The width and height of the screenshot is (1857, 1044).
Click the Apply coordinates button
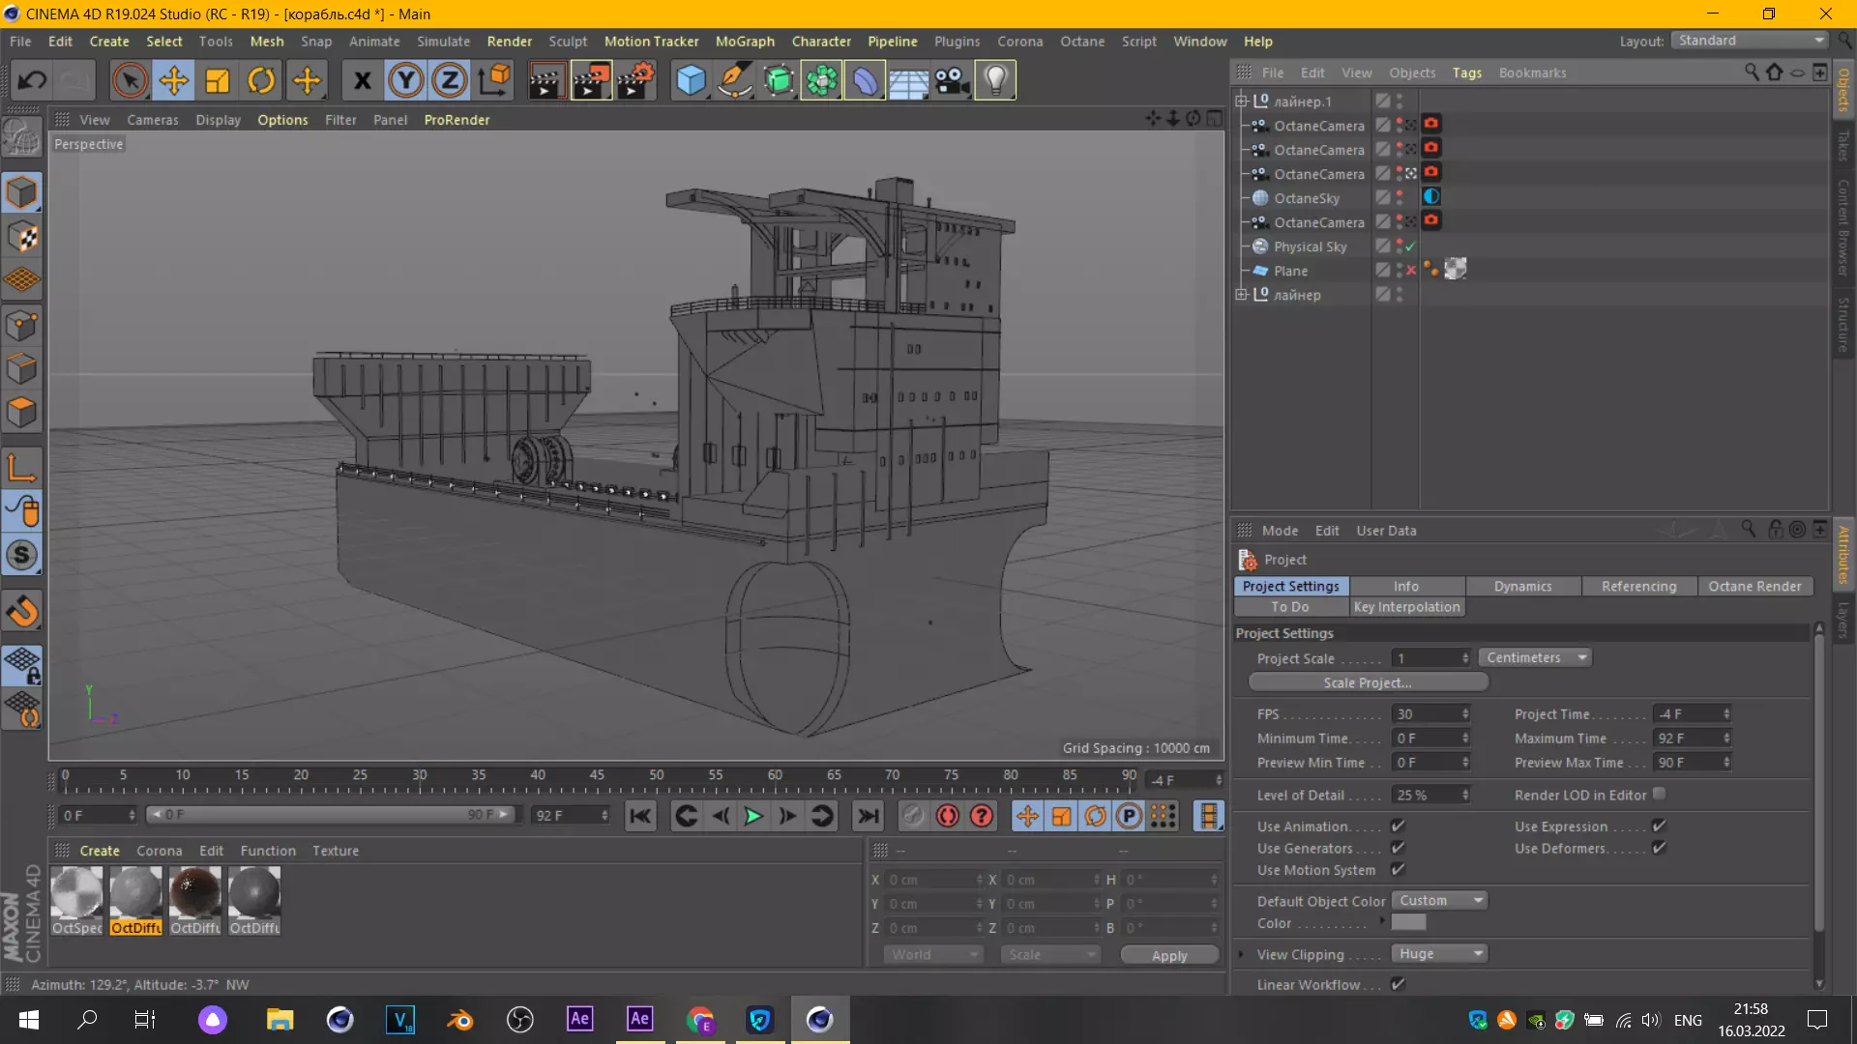(x=1169, y=955)
